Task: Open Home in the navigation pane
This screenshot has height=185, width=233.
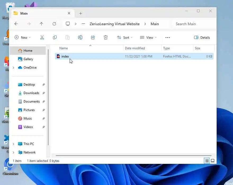Action: (x=28, y=51)
